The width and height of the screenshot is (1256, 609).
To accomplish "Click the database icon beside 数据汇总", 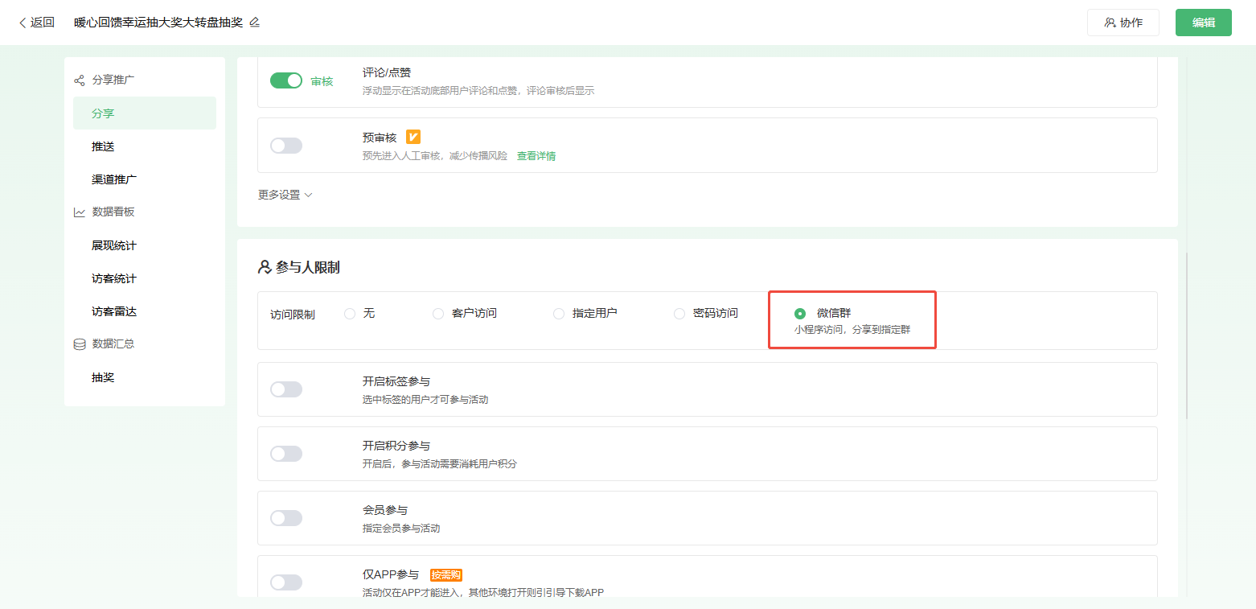I will coord(79,344).
